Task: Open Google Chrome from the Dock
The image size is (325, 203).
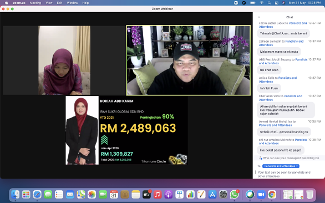Action: [272, 195]
